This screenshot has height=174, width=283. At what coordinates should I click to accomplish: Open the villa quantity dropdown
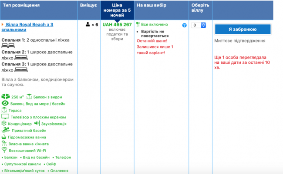[199, 25]
